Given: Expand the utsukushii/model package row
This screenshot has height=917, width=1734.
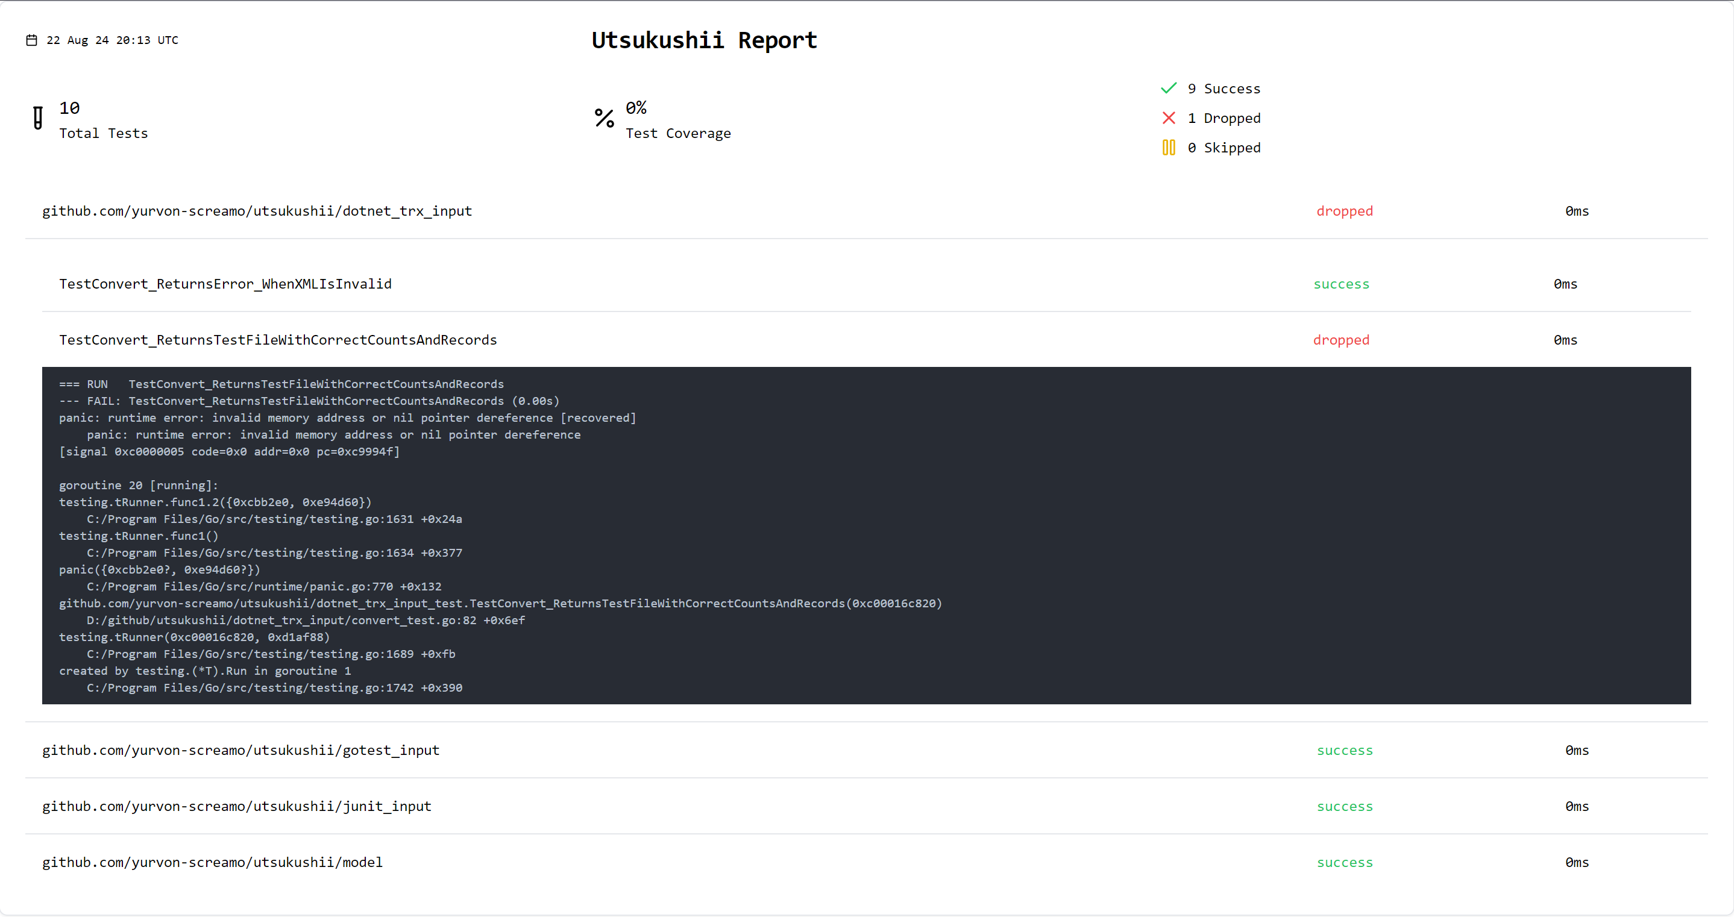Looking at the screenshot, I should click(212, 863).
